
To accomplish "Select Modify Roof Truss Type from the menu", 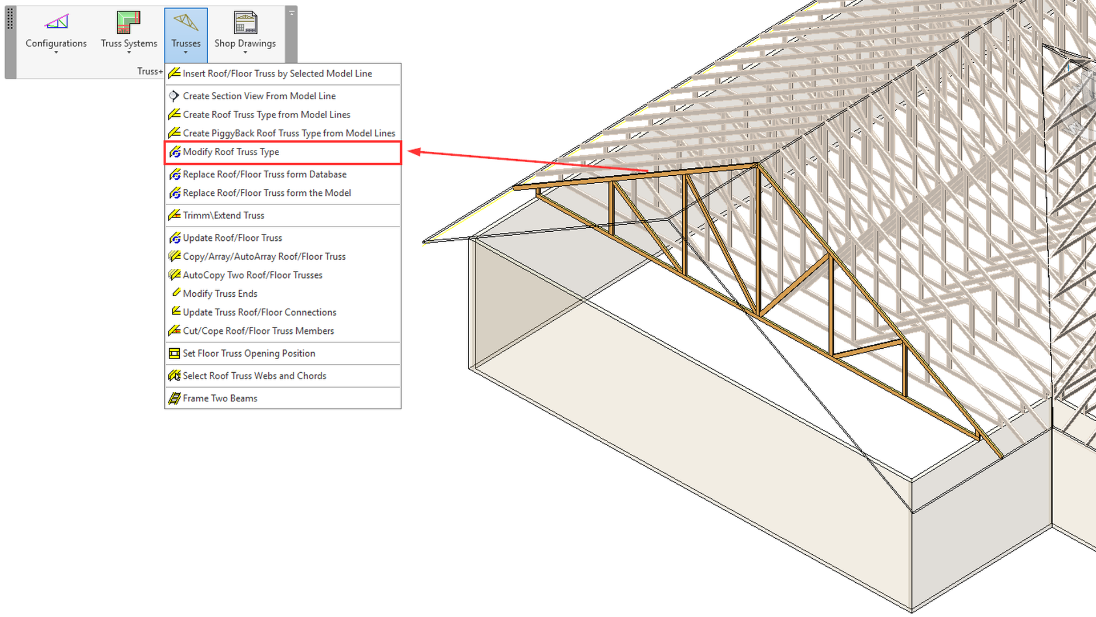I will (231, 152).
